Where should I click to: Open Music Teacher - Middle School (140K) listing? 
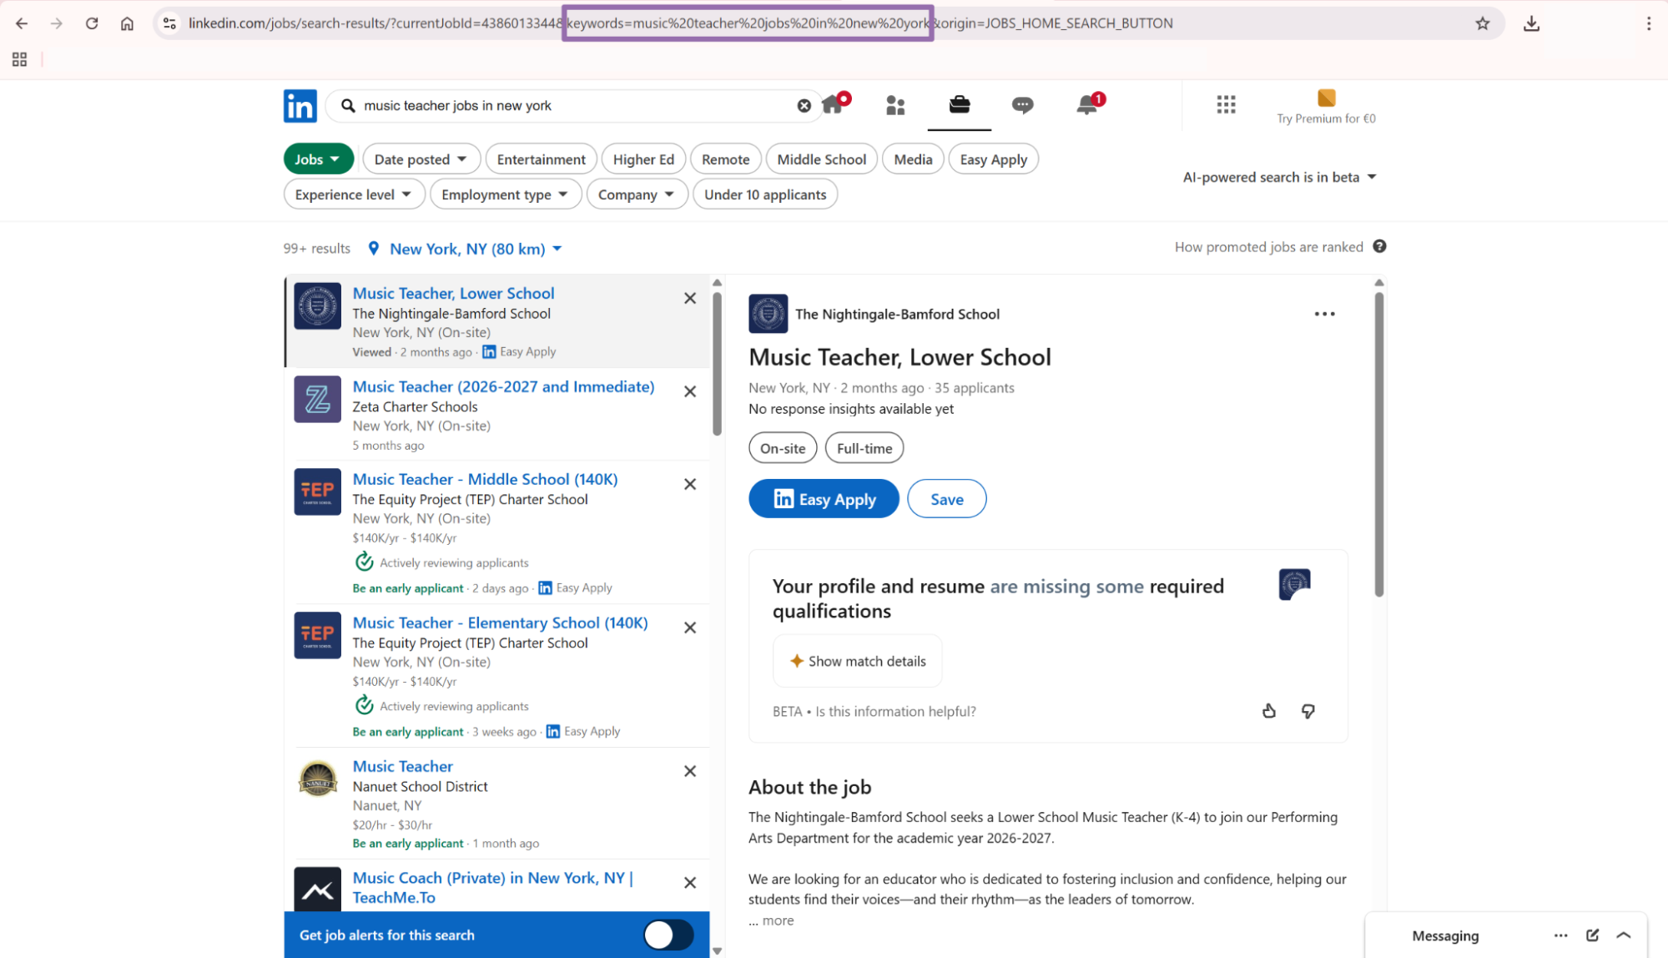pyautogui.click(x=485, y=479)
